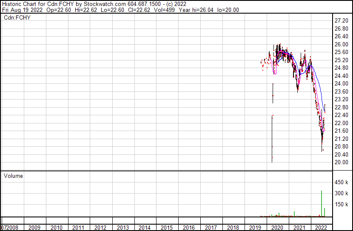Select the 2020 year marker on time axis

pyautogui.click(x=277, y=228)
